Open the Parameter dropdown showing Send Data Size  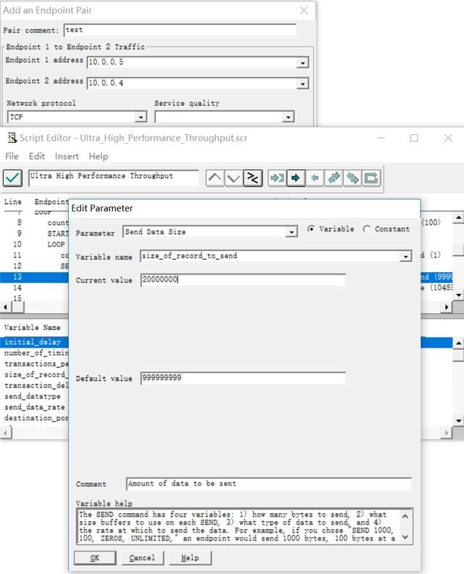coord(291,232)
